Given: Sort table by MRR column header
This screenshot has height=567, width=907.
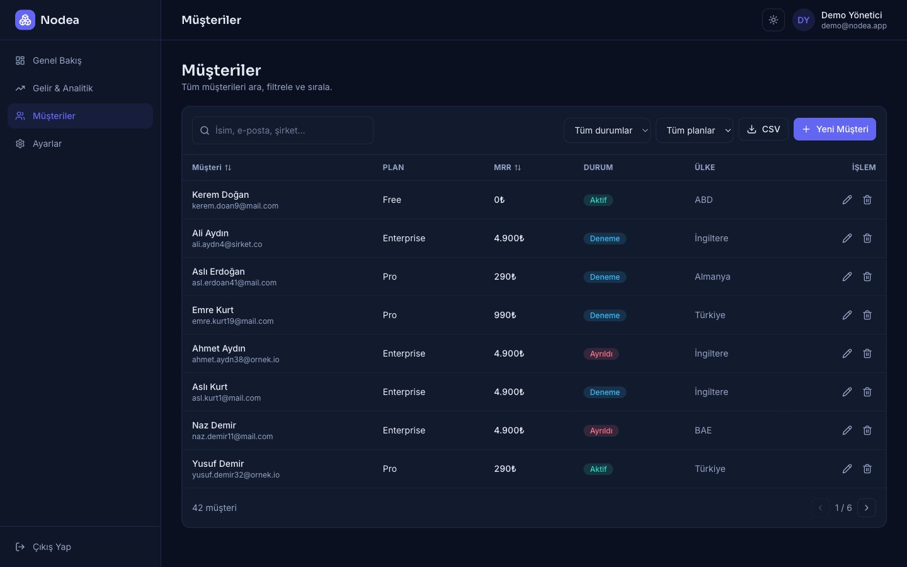Looking at the screenshot, I should click(508, 168).
